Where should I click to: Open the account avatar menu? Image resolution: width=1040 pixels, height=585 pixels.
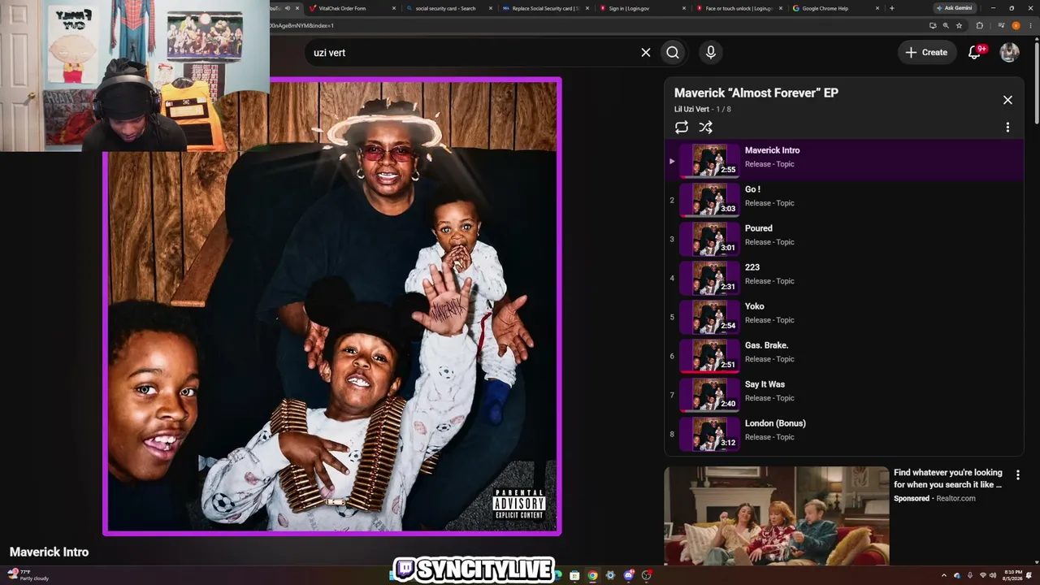tap(1009, 52)
